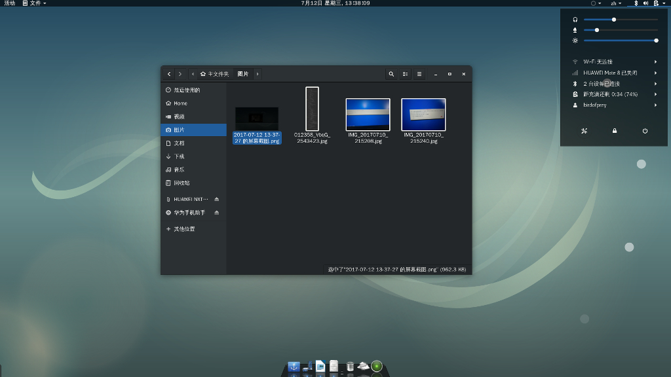671x377 pixels.
Task: Open 回收站 in sidebar
Action: 193,183
